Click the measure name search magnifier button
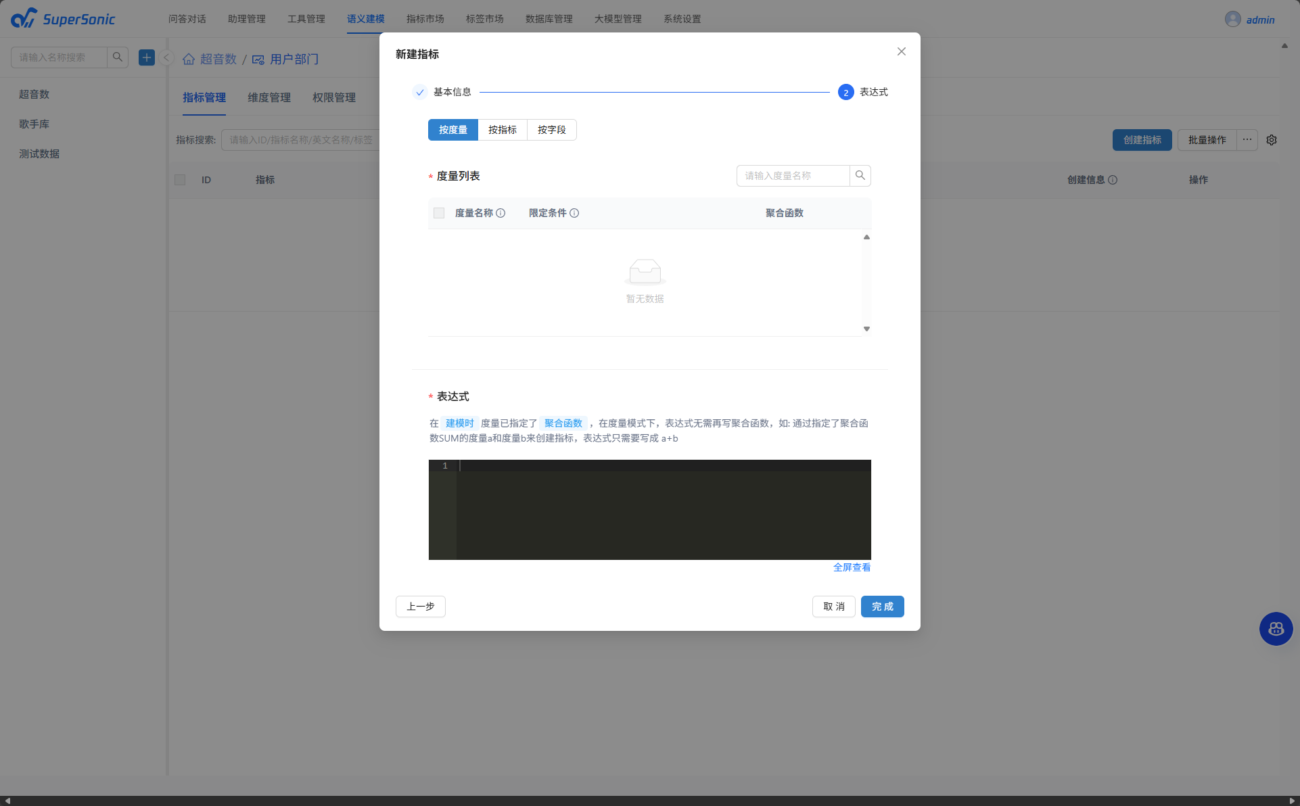Image resolution: width=1300 pixels, height=806 pixels. click(x=860, y=176)
